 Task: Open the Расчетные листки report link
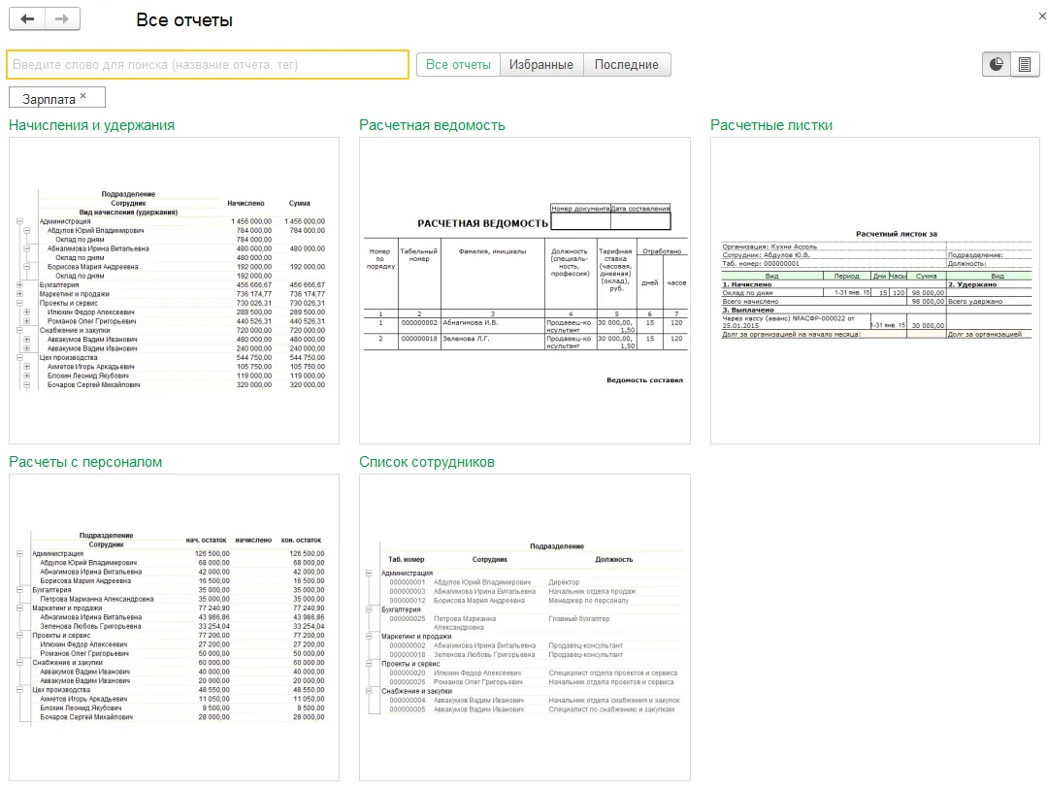tap(771, 125)
